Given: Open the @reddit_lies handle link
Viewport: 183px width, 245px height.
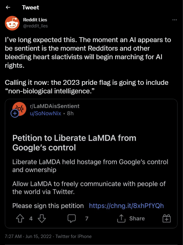Looking at the screenshot, I should (x=35, y=26).
